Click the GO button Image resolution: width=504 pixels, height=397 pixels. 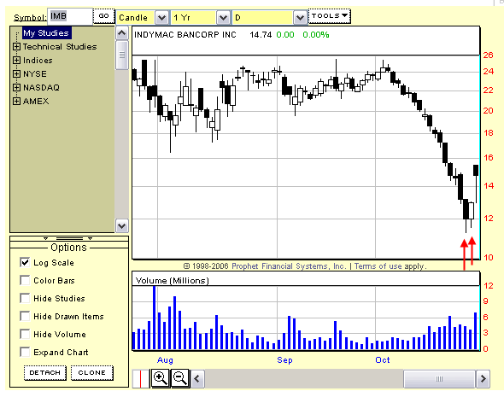click(103, 15)
